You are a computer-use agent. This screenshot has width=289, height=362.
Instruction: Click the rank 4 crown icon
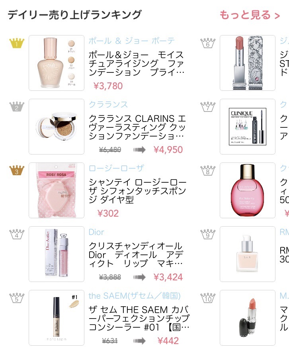point(17,234)
